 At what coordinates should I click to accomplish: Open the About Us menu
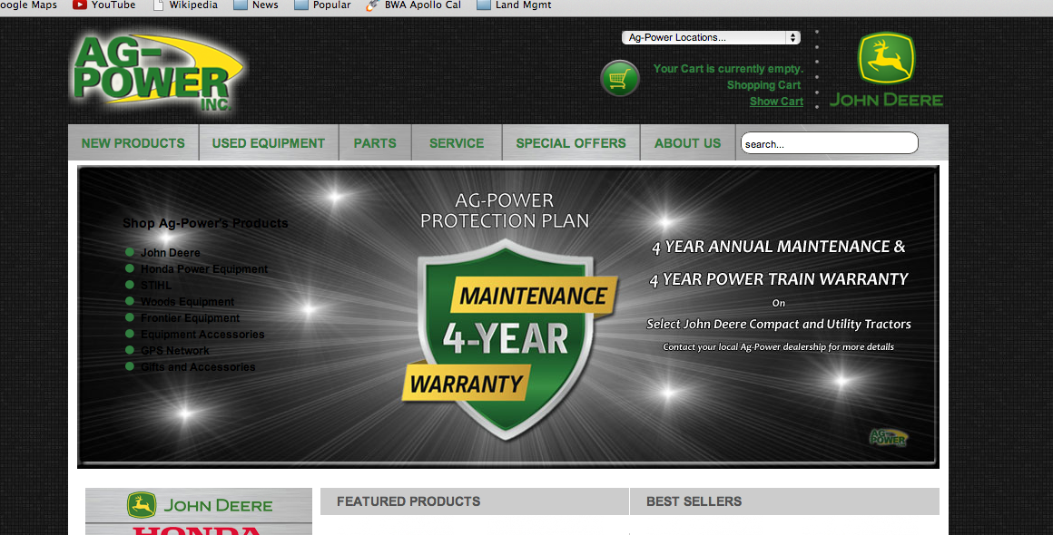pyautogui.click(x=688, y=142)
